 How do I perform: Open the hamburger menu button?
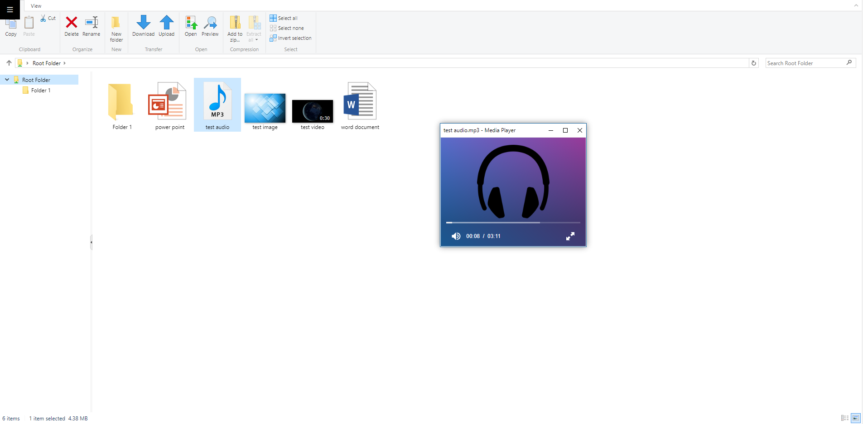[x=10, y=10]
